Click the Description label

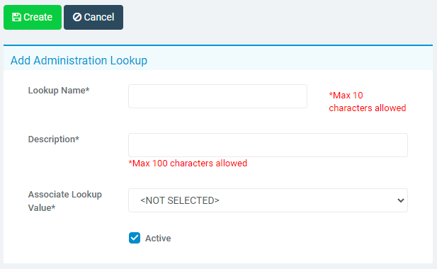[54, 139]
